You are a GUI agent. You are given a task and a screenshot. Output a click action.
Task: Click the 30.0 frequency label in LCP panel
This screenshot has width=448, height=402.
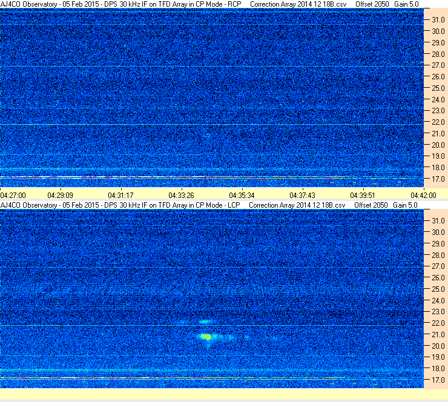(438, 232)
